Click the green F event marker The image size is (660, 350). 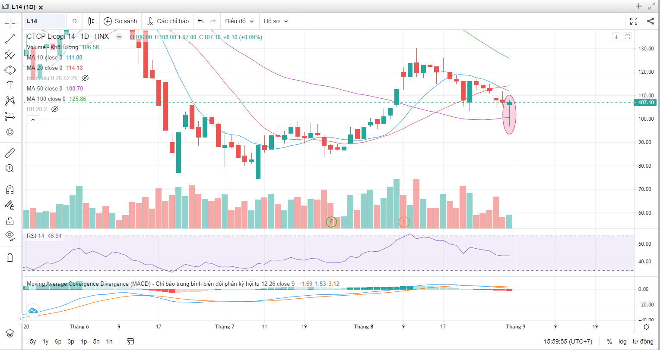[x=331, y=222]
